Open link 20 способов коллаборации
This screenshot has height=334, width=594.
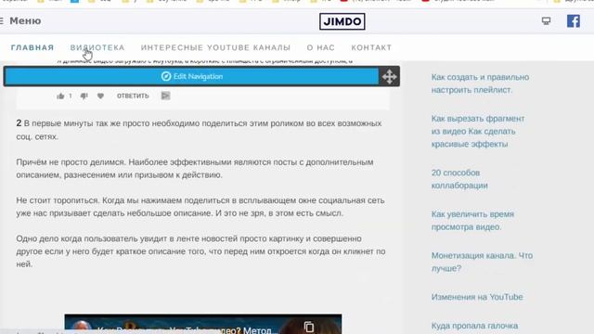coord(459,179)
